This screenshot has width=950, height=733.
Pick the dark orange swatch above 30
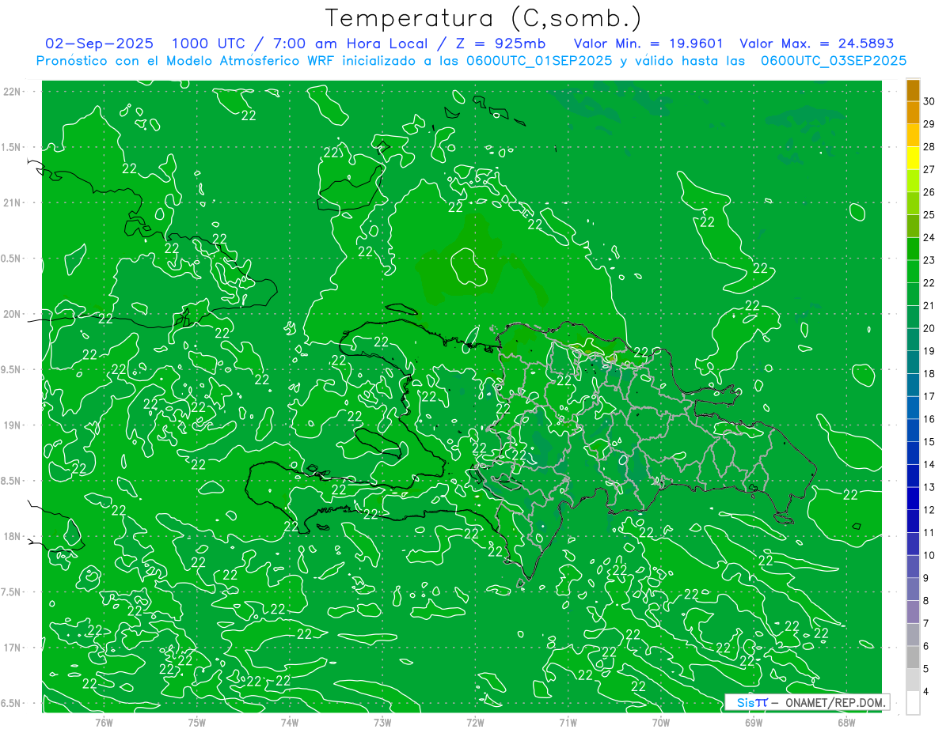point(913,90)
